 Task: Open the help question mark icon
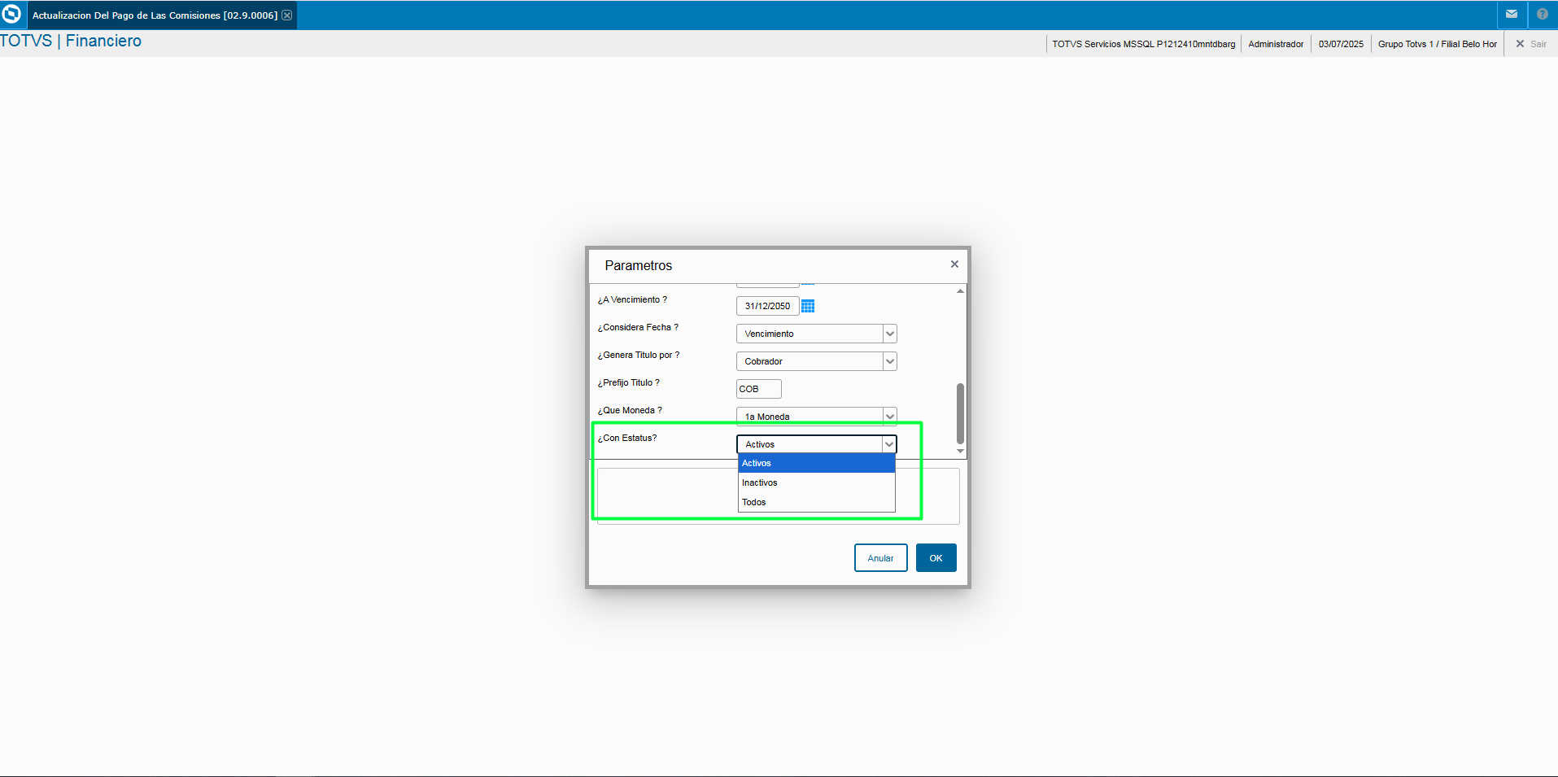pyautogui.click(x=1543, y=14)
